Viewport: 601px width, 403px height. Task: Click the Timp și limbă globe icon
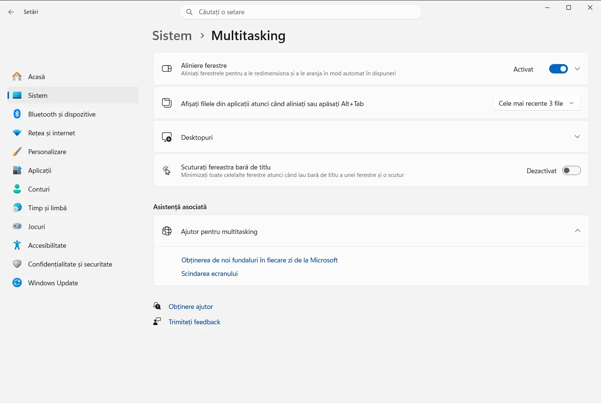pos(17,208)
